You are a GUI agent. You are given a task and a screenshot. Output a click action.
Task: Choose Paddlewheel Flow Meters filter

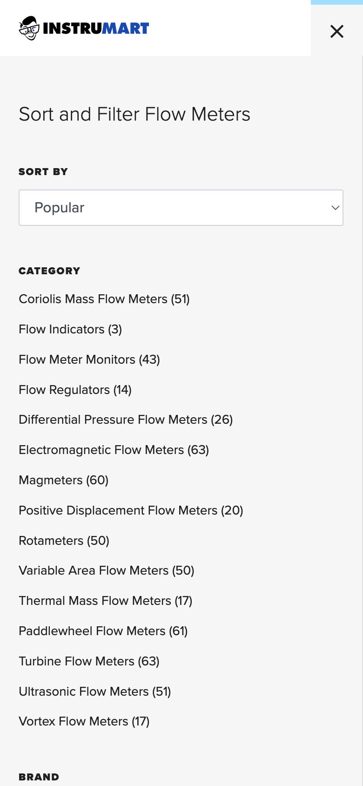coord(103,631)
